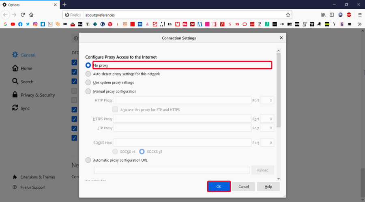Image resolution: width=365 pixels, height=202 pixels.
Task: Open the Firefox Support link
Action: [33, 187]
